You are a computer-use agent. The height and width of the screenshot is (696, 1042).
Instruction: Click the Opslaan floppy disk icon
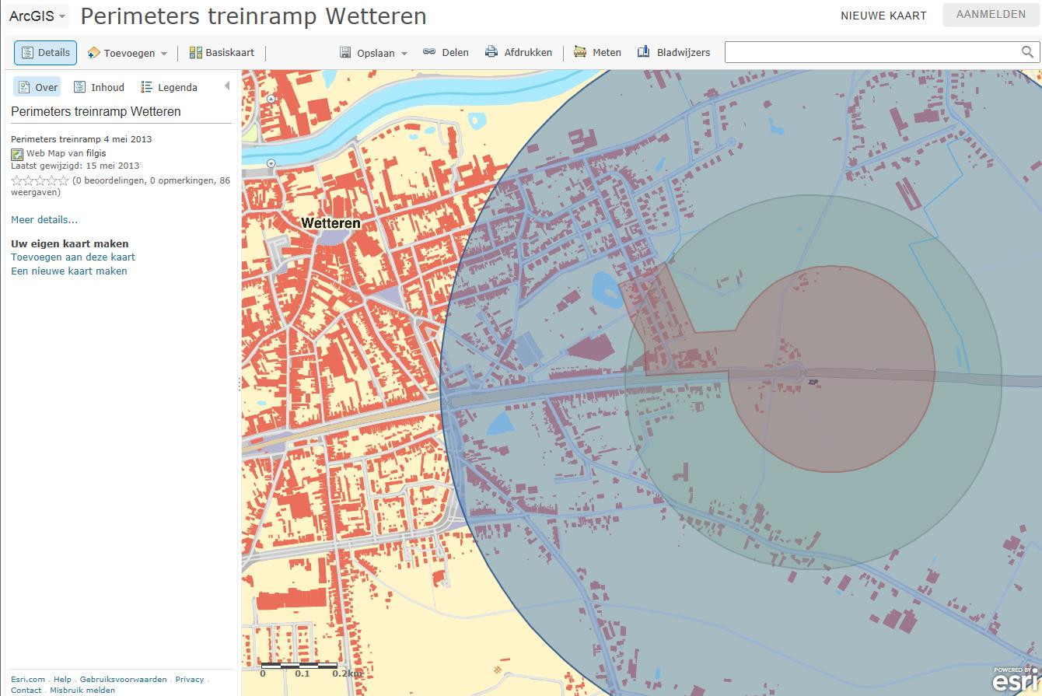pyautogui.click(x=346, y=53)
